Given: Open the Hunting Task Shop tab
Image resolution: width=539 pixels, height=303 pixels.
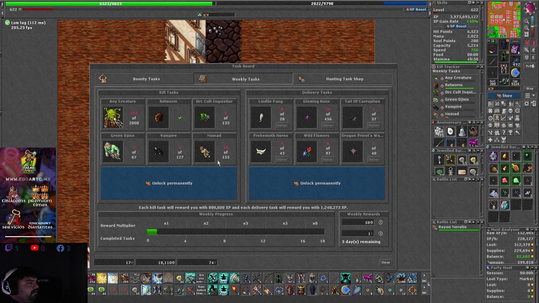Looking at the screenshot, I should point(342,79).
